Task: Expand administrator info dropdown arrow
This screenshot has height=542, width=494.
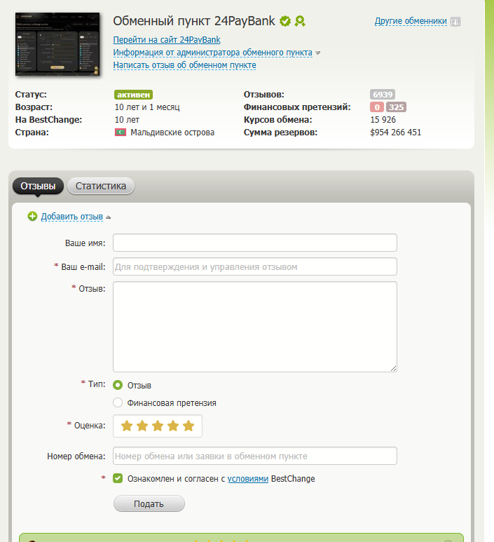Action: coord(318,53)
